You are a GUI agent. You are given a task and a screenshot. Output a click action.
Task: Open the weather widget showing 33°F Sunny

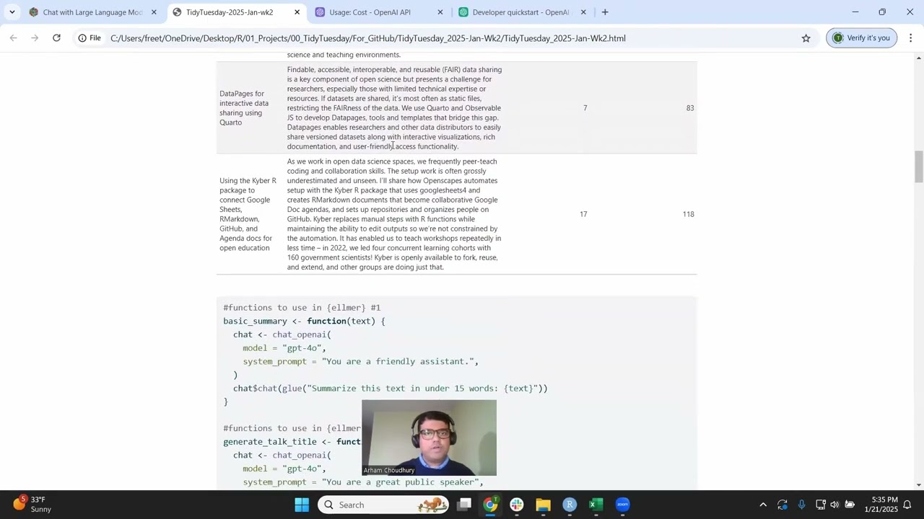pos(32,504)
